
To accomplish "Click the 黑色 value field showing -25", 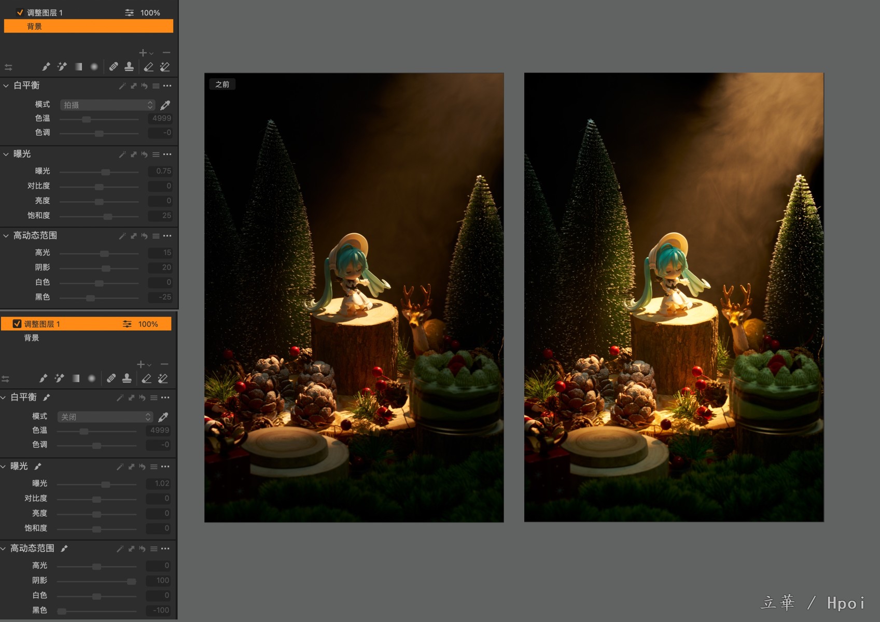I will [x=160, y=297].
